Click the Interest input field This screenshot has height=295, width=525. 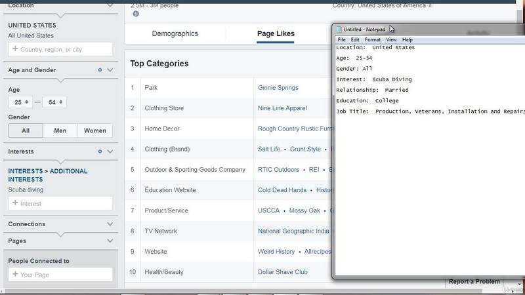[x=60, y=203]
